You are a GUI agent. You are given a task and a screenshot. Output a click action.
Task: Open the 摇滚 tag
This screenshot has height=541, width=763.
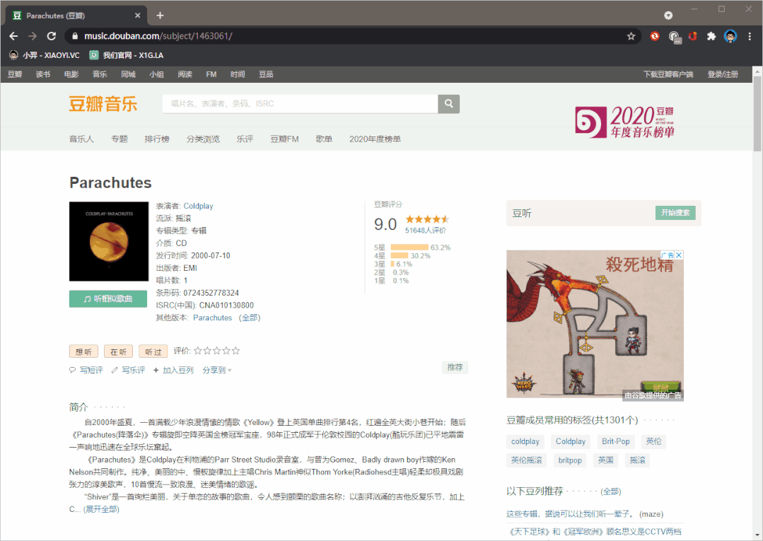637,460
